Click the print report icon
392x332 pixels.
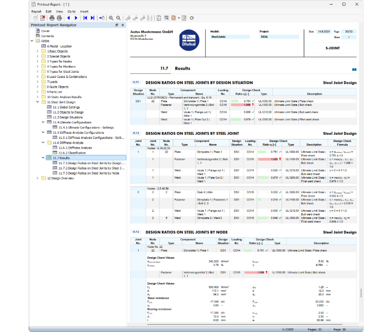coord(52,18)
